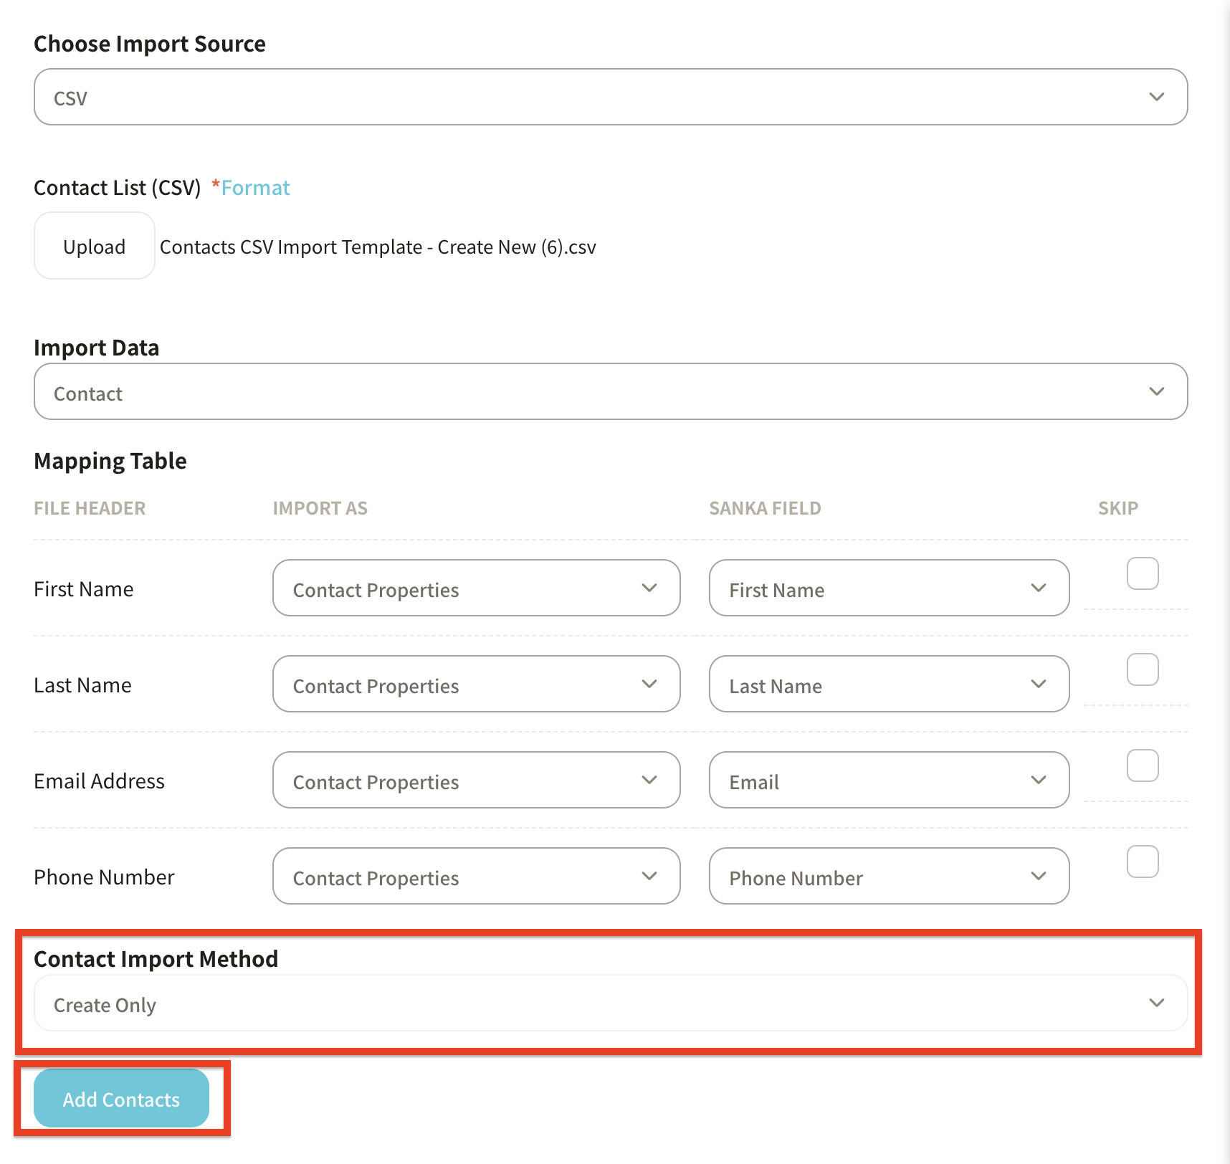Expand the Import Data Contact dropdown
The height and width of the screenshot is (1164, 1230).
(x=609, y=391)
